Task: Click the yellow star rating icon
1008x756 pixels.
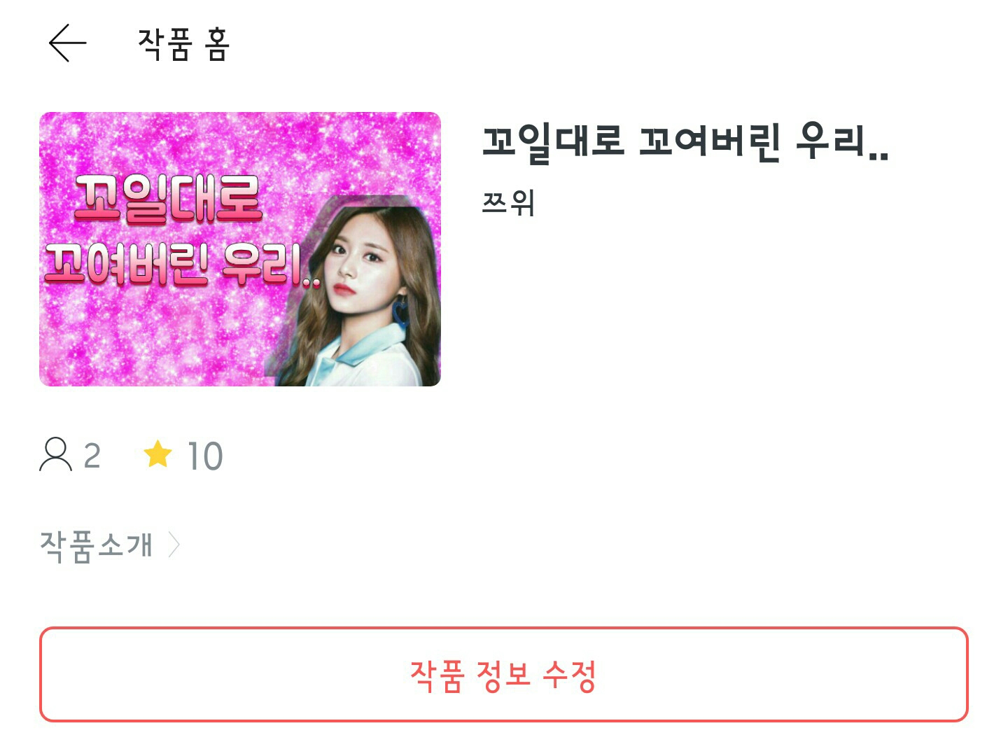Action: pyautogui.click(x=157, y=454)
